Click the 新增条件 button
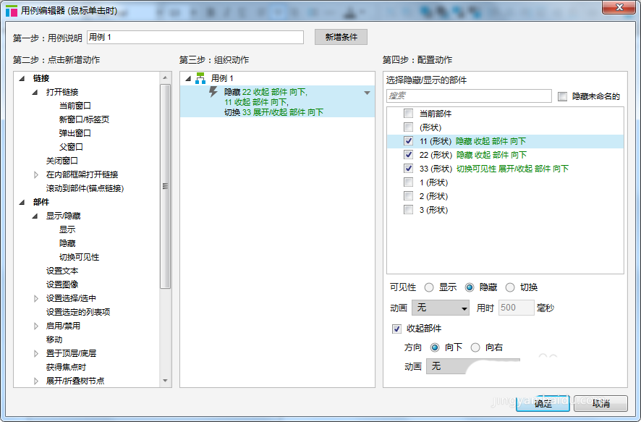The image size is (641, 422). point(341,37)
